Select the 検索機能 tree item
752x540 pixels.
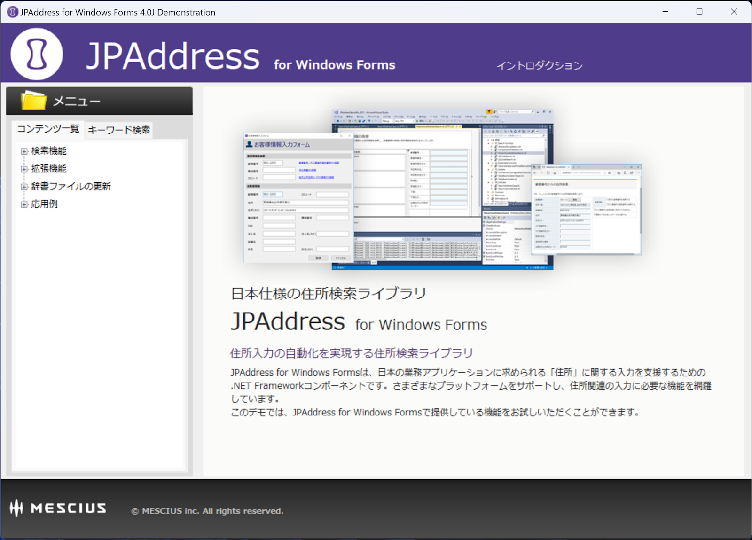pos(49,151)
